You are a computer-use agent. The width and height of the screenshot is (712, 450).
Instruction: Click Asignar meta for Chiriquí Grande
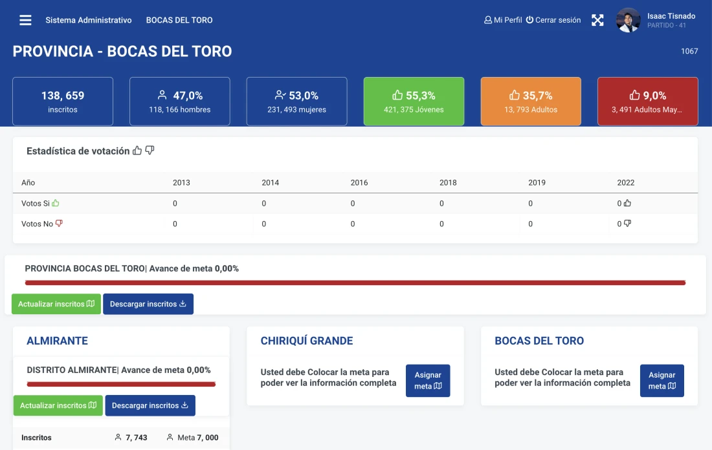[x=428, y=381]
